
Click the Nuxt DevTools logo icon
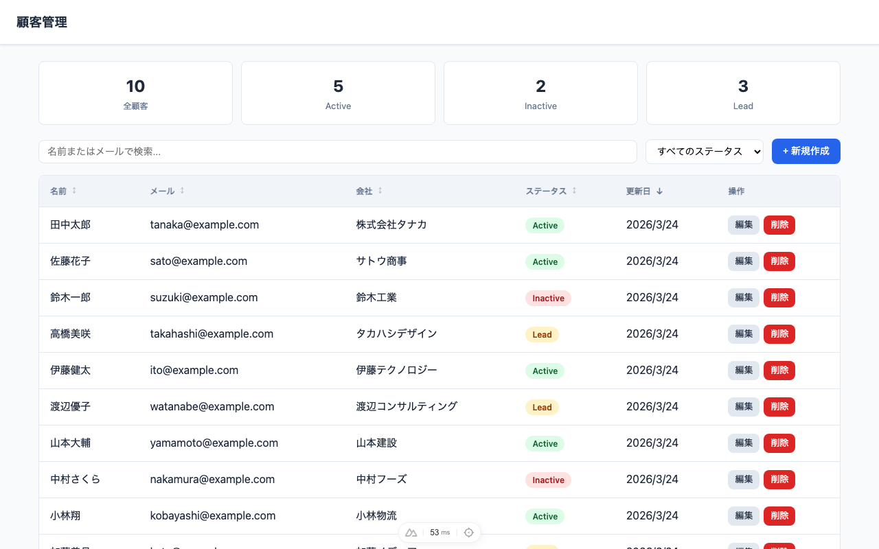pyautogui.click(x=411, y=533)
